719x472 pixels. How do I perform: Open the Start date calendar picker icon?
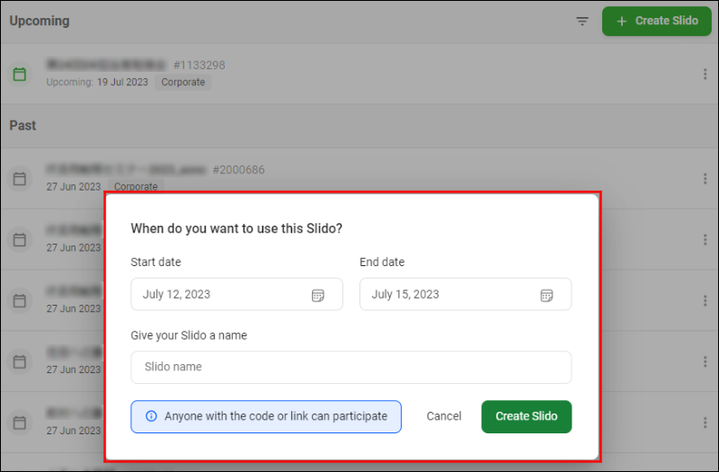tap(318, 295)
